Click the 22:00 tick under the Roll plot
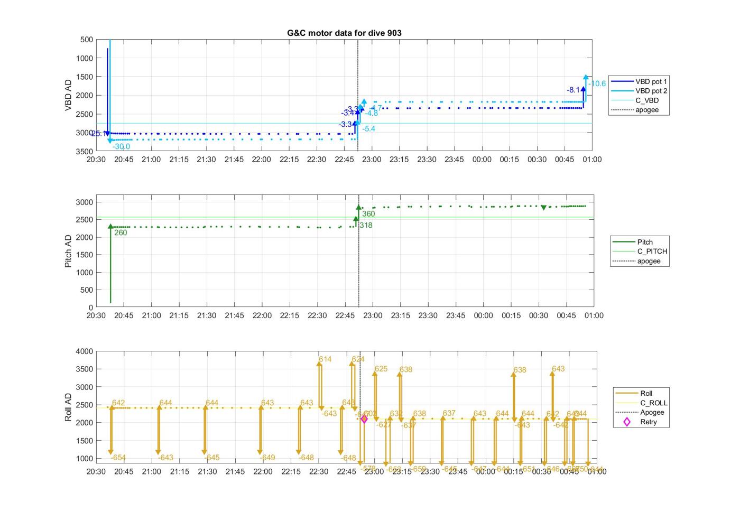The height and width of the screenshot is (521, 740). pyautogui.click(x=263, y=471)
